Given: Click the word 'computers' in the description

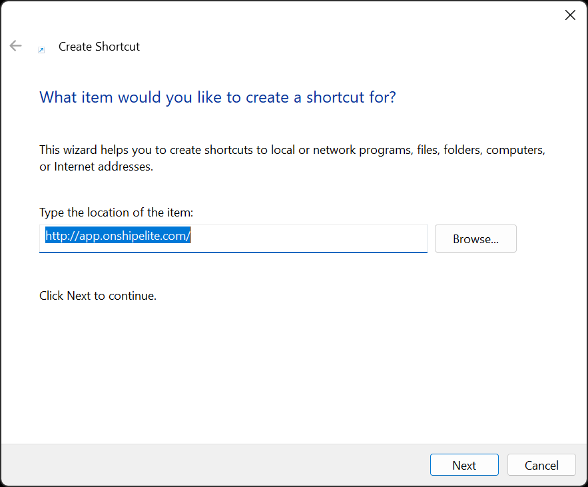Looking at the screenshot, I should [514, 150].
